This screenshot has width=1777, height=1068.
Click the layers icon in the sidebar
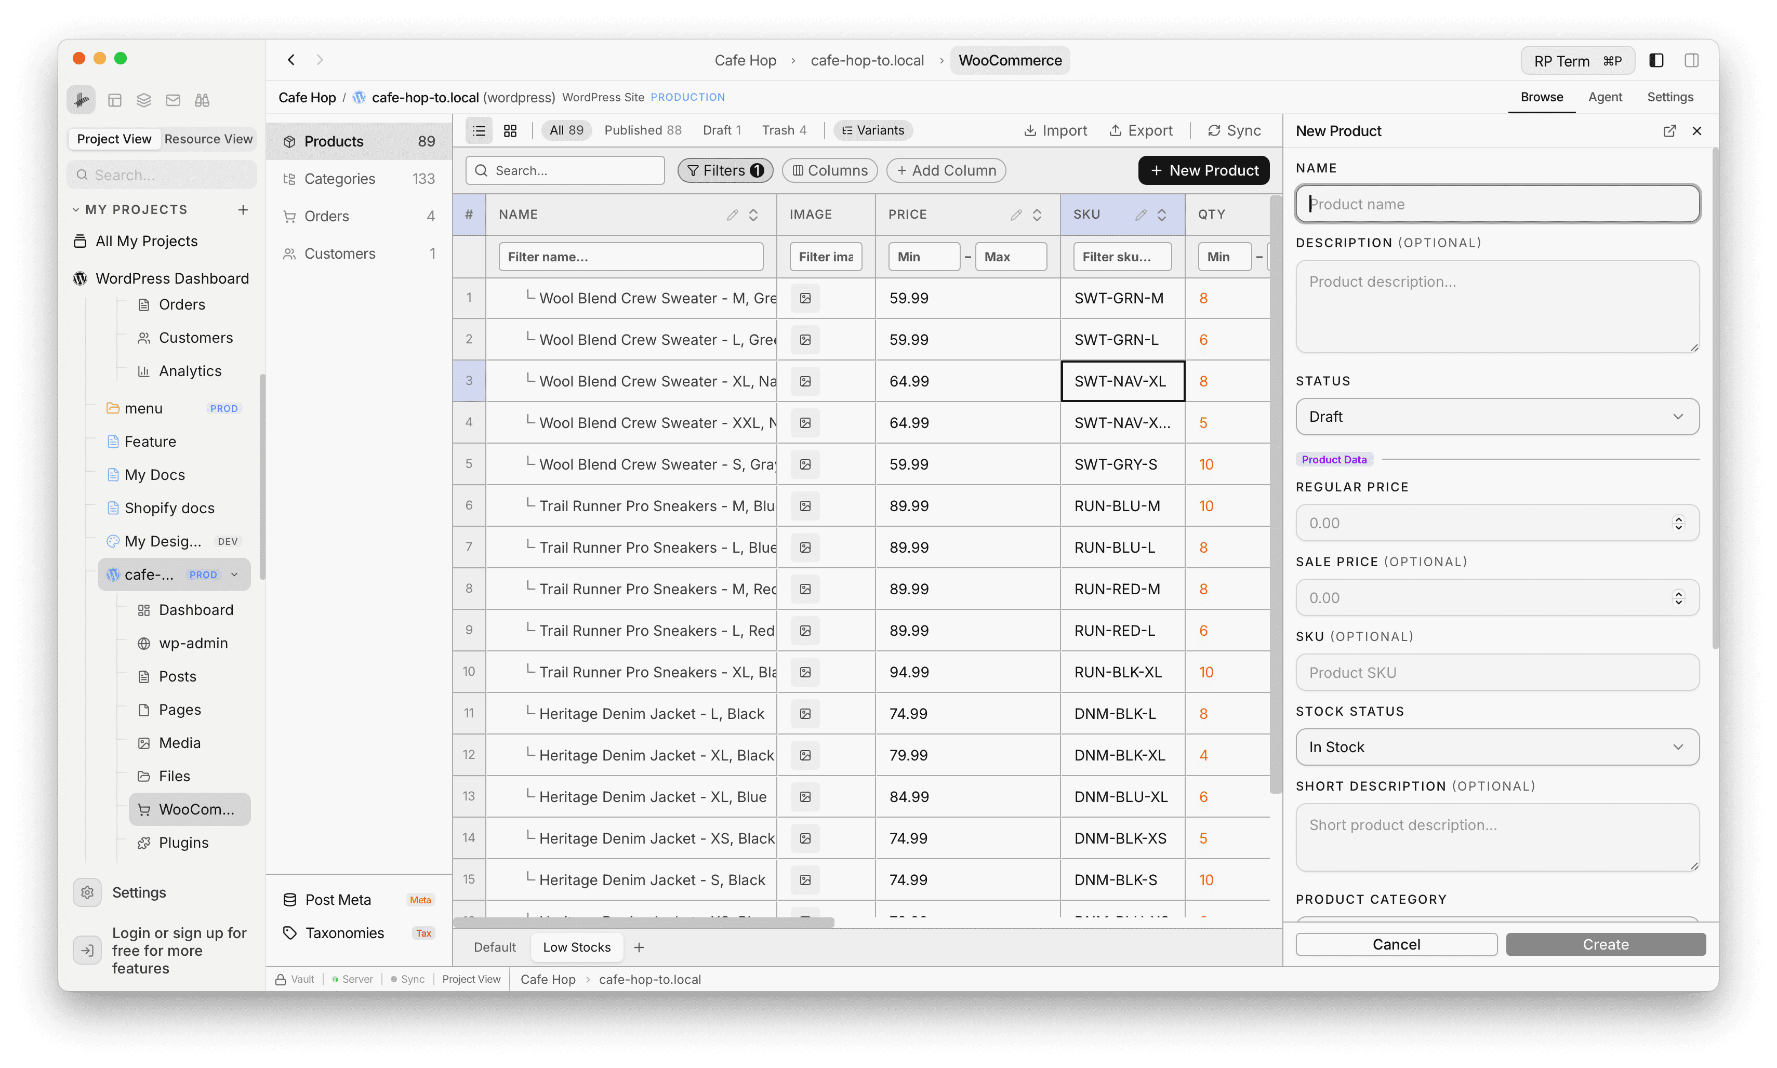pyautogui.click(x=143, y=100)
